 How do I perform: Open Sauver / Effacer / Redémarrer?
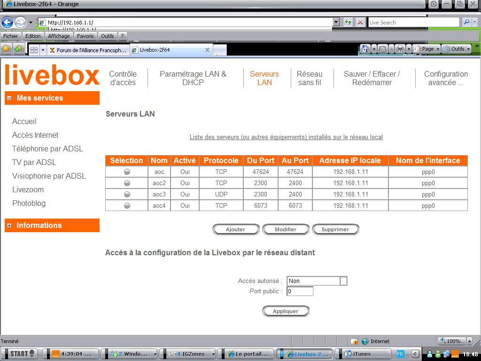[372, 78]
